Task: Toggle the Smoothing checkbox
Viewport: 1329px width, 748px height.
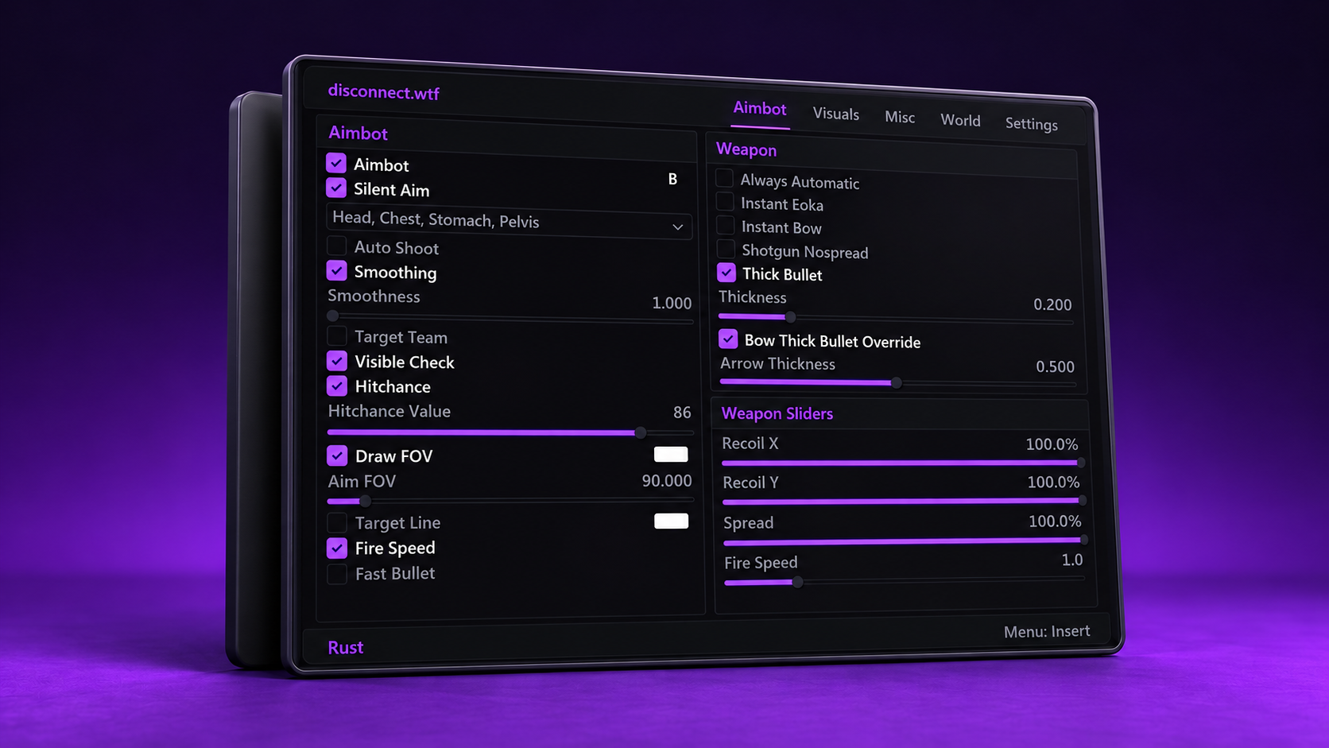Action: click(x=337, y=270)
